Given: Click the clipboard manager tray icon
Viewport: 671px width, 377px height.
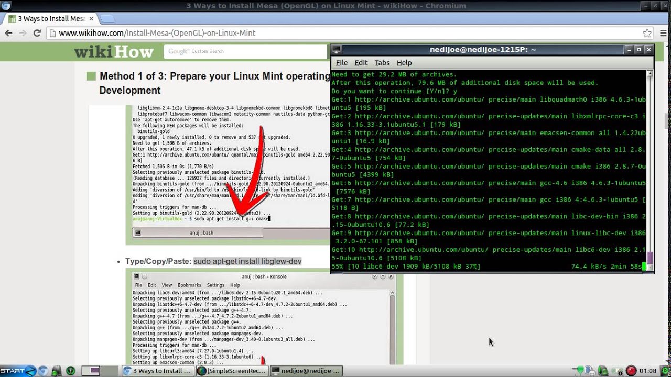Looking at the screenshot, I should tap(590, 371).
